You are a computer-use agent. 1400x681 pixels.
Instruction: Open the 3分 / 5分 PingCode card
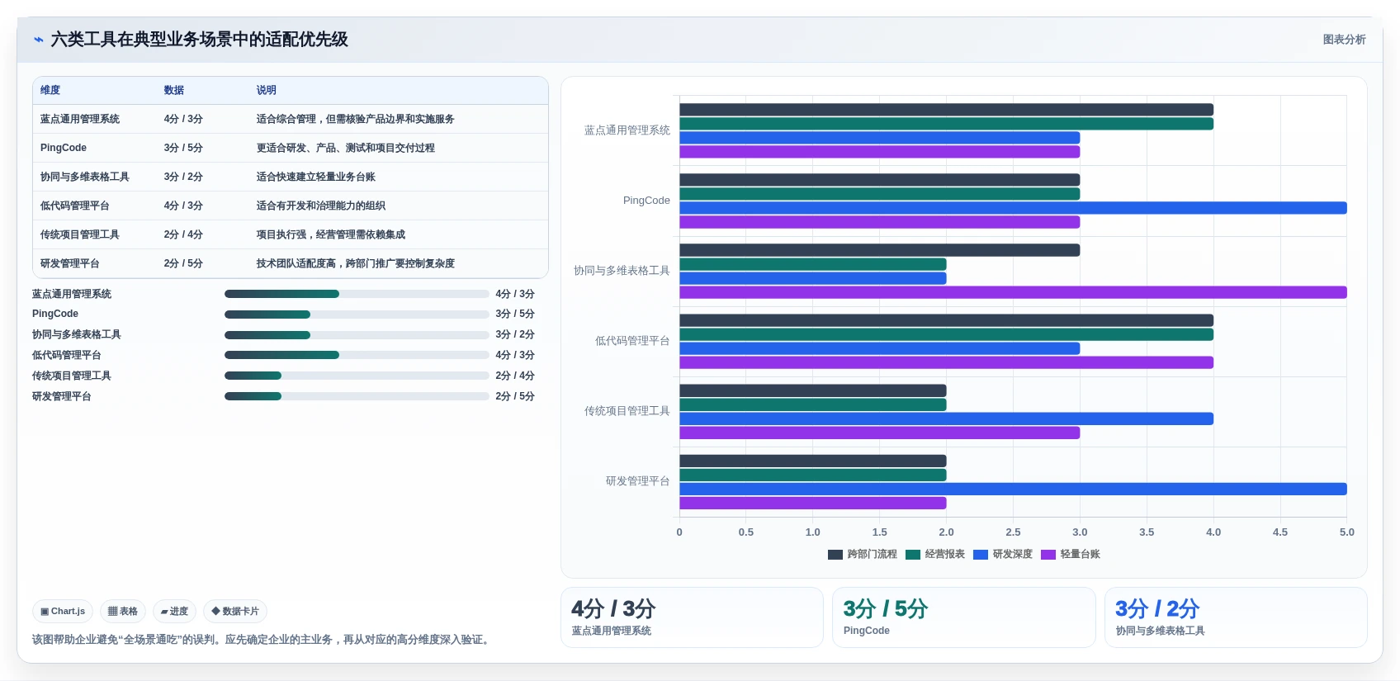pos(963,617)
